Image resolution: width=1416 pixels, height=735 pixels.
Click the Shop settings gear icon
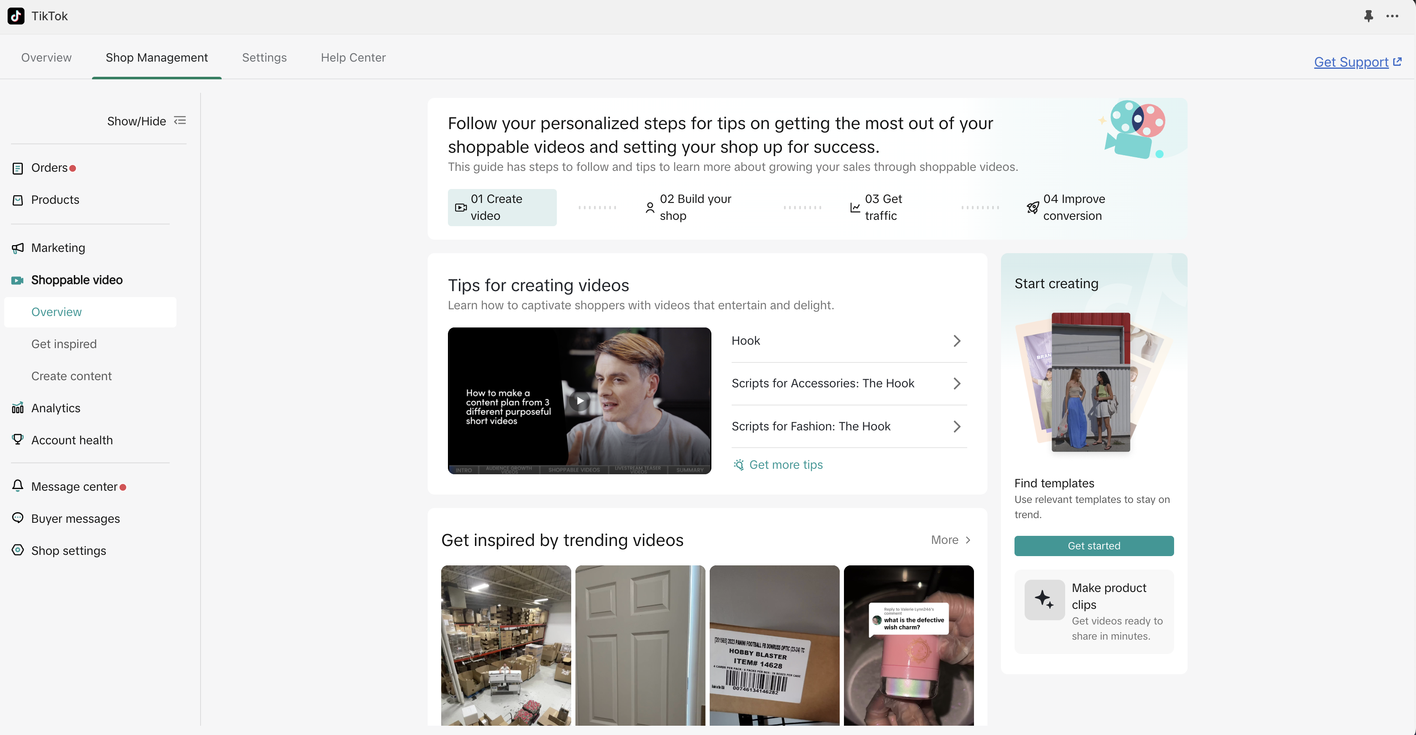point(18,551)
